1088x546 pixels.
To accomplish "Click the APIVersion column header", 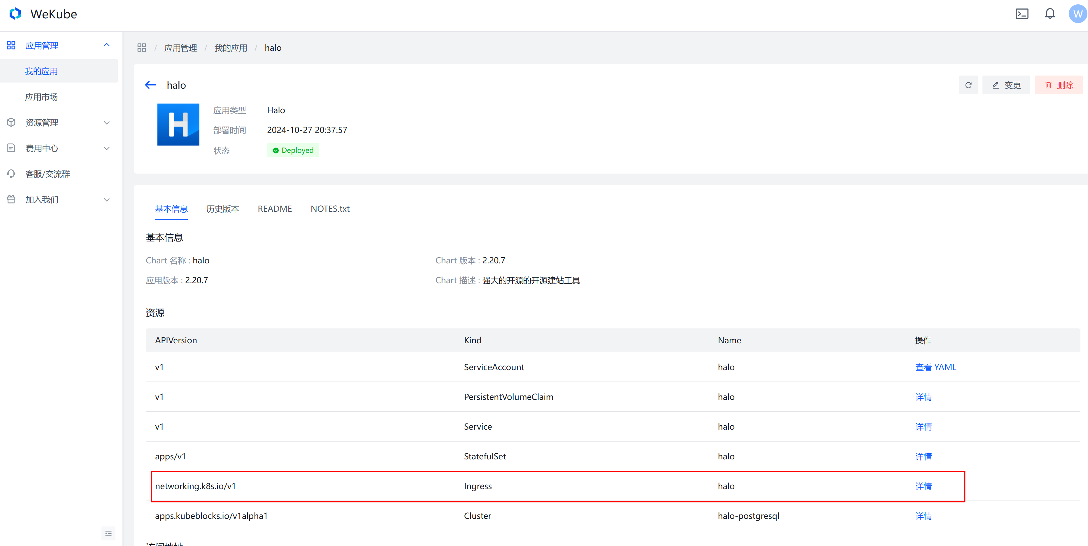I will (176, 340).
